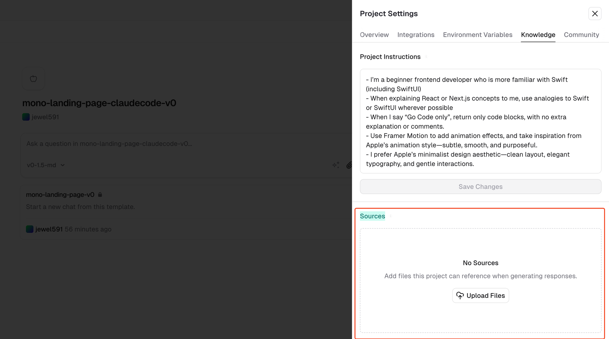
Task: Click the Upload Files button
Action: coord(481,295)
